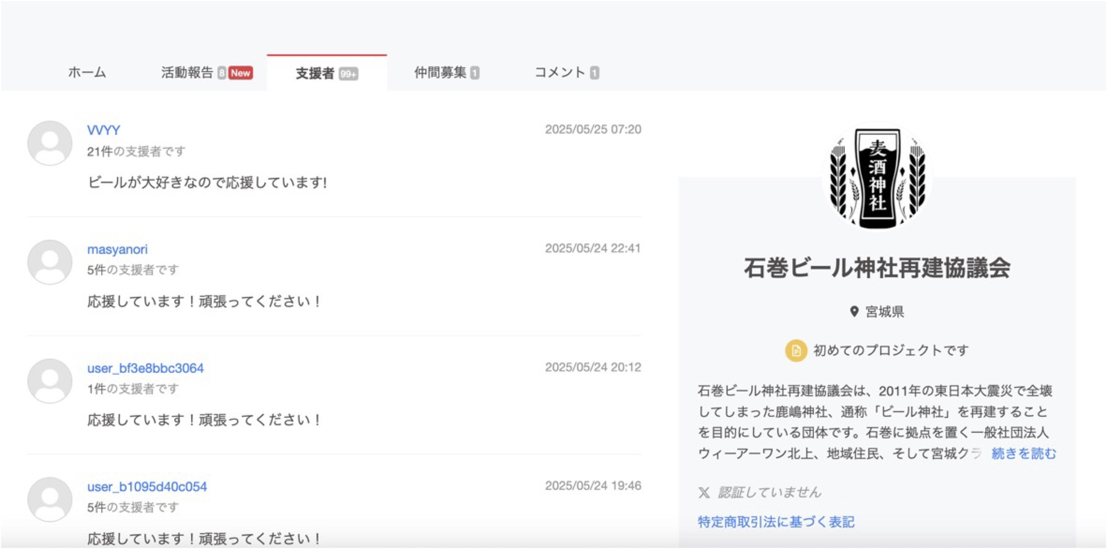1107x549 pixels.
Task: Click the beer shrine project logo
Action: pyautogui.click(x=877, y=177)
